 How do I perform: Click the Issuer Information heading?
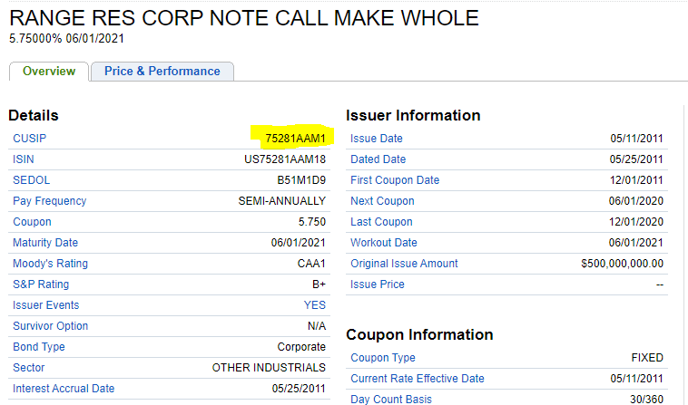[x=413, y=116]
